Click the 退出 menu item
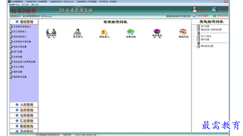243x136 pixels. click(x=35, y=5)
